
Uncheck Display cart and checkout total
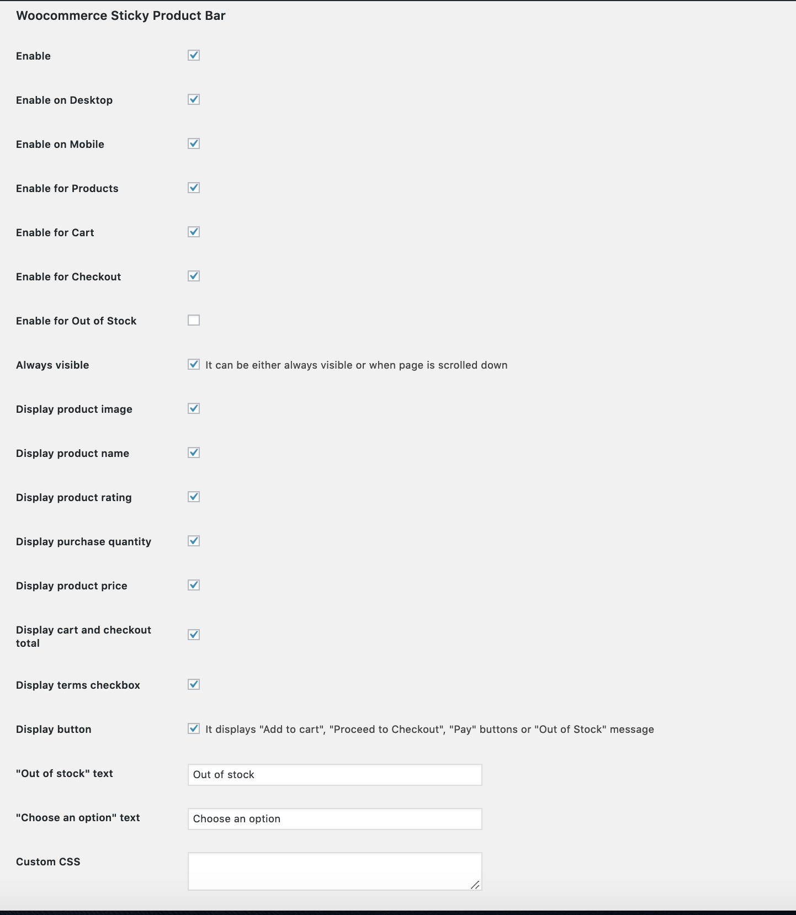coord(194,635)
